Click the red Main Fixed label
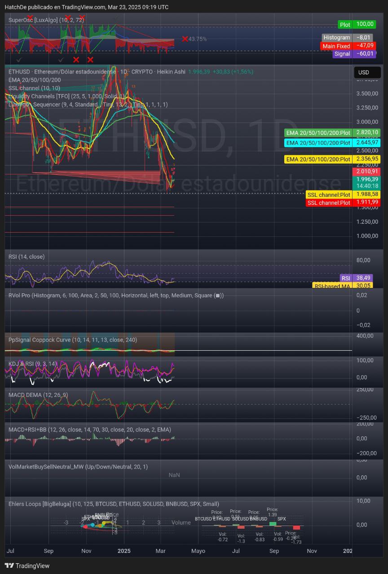This screenshot has height=574, width=388. [336, 46]
